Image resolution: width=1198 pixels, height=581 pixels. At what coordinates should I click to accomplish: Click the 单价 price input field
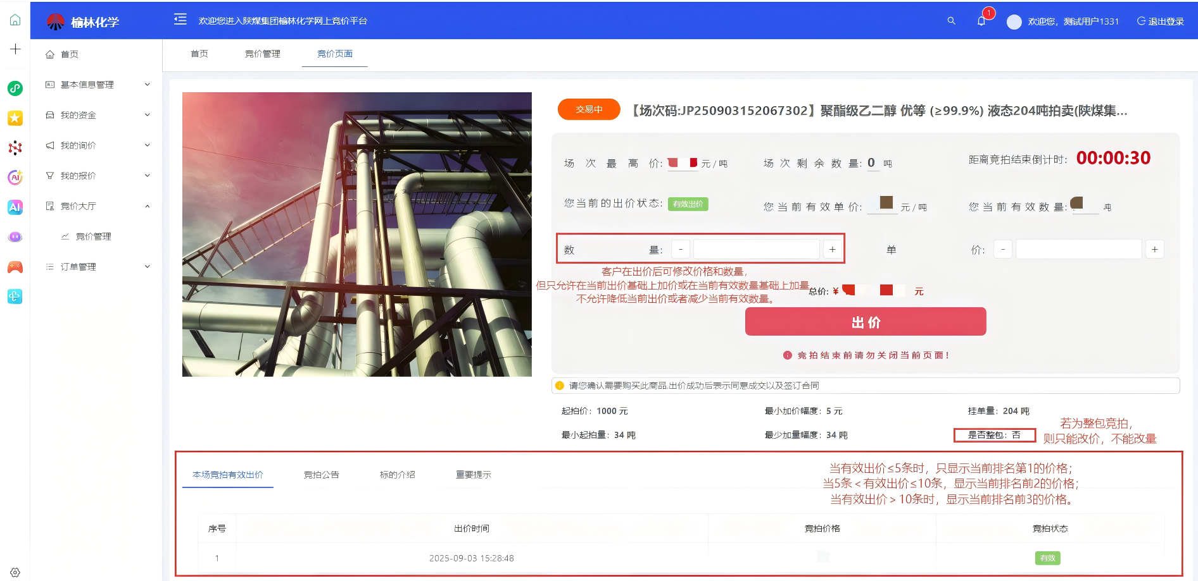[x=1078, y=250]
